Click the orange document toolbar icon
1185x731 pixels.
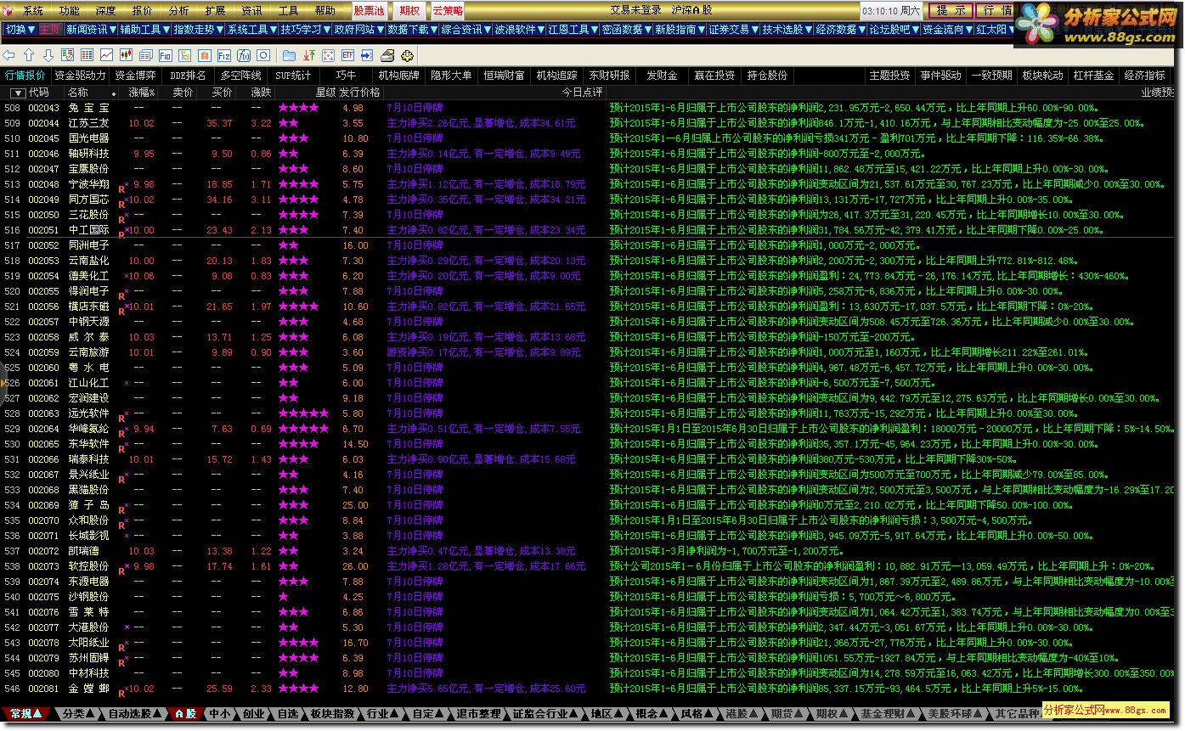tap(204, 55)
